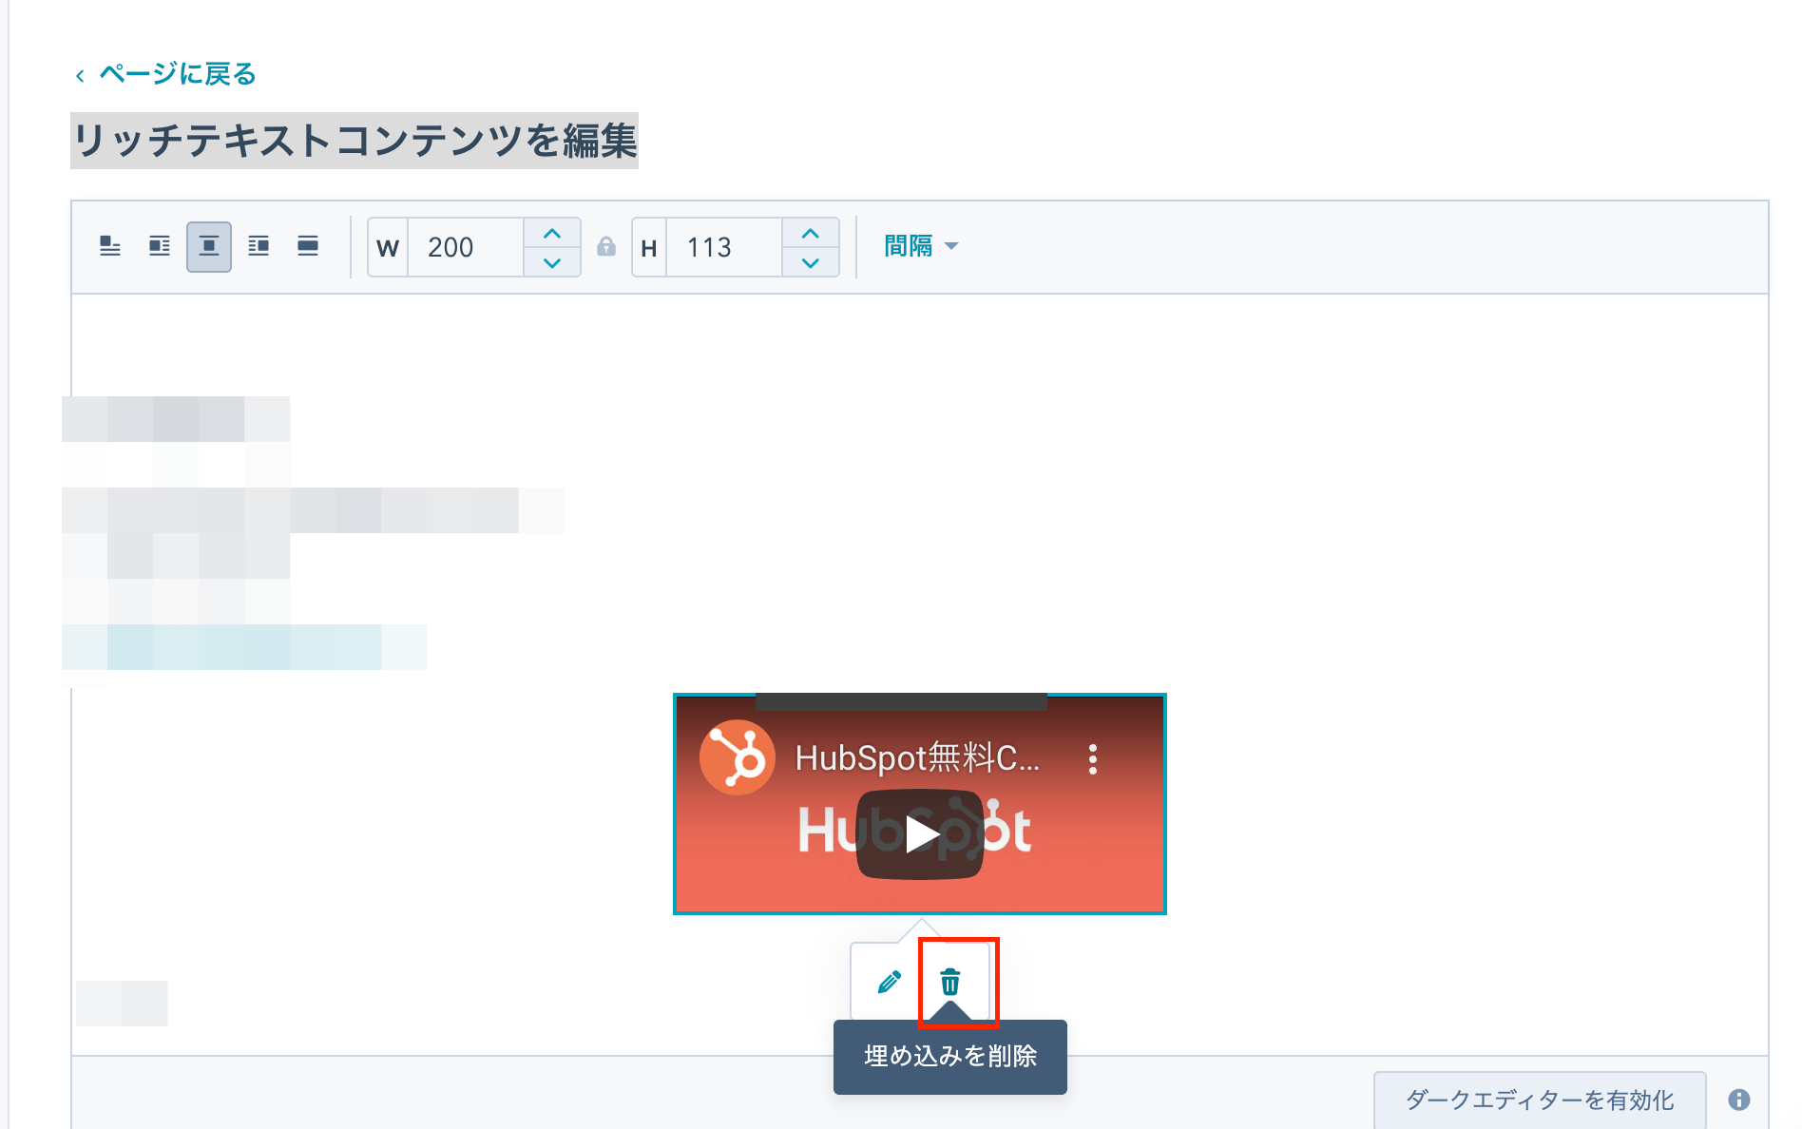Click the video title HubSpot無料C...
Viewport: 1802px width, 1129px height.
click(x=917, y=758)
